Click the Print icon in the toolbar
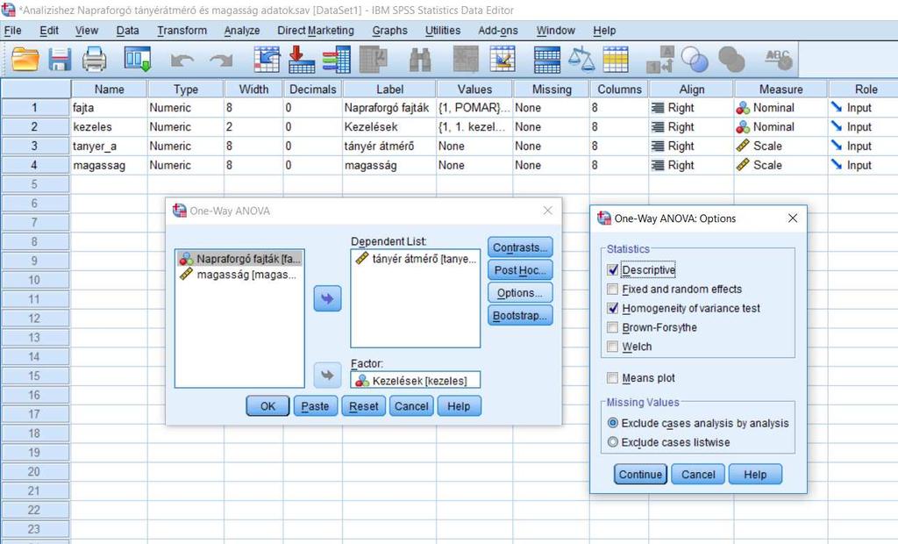The height and width of the screenshot is (544, 898). (x=94, y=60)
